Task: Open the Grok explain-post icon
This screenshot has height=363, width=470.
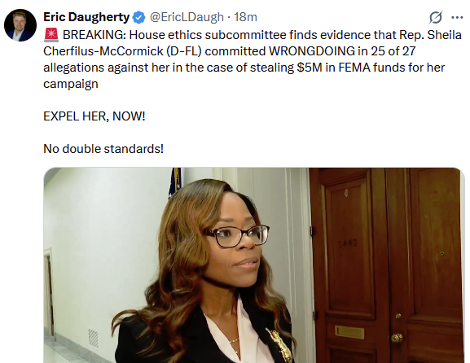Action: pyautogui.click(x=435, y=17)
